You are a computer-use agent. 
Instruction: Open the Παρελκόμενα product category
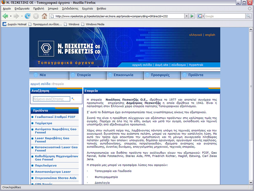[46, 166]
